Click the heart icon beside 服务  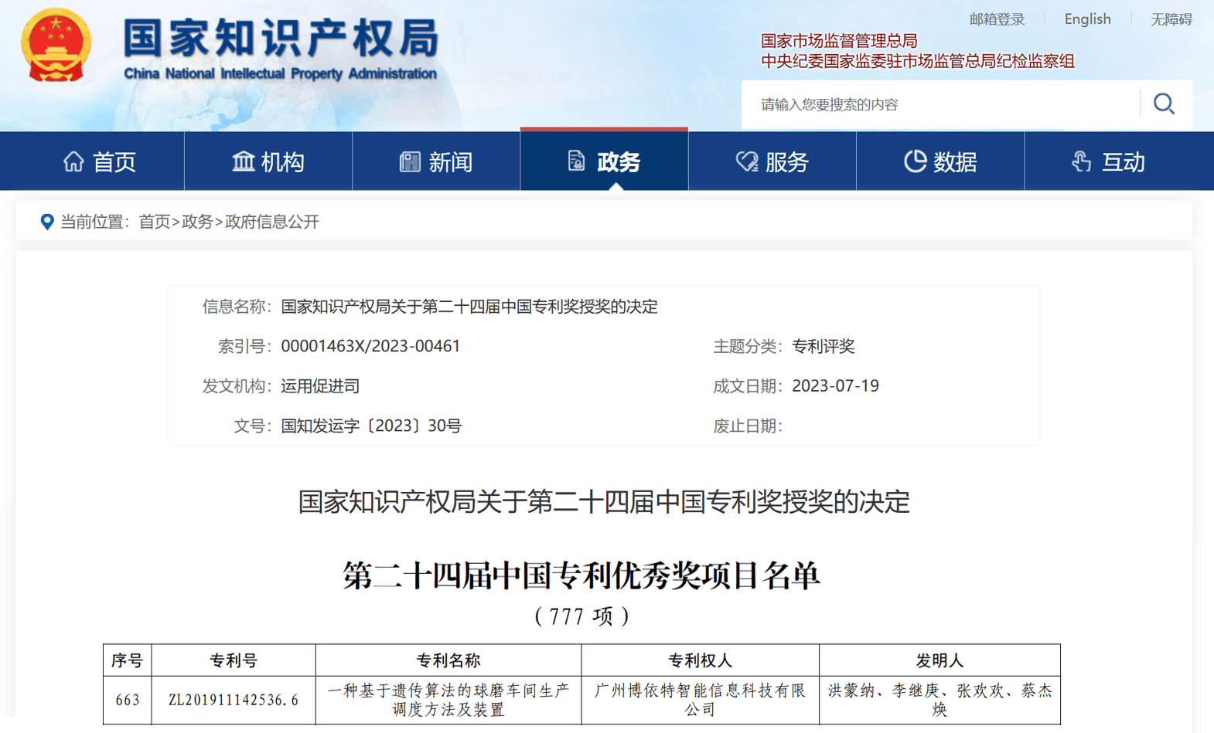click(x=746, y=161)
